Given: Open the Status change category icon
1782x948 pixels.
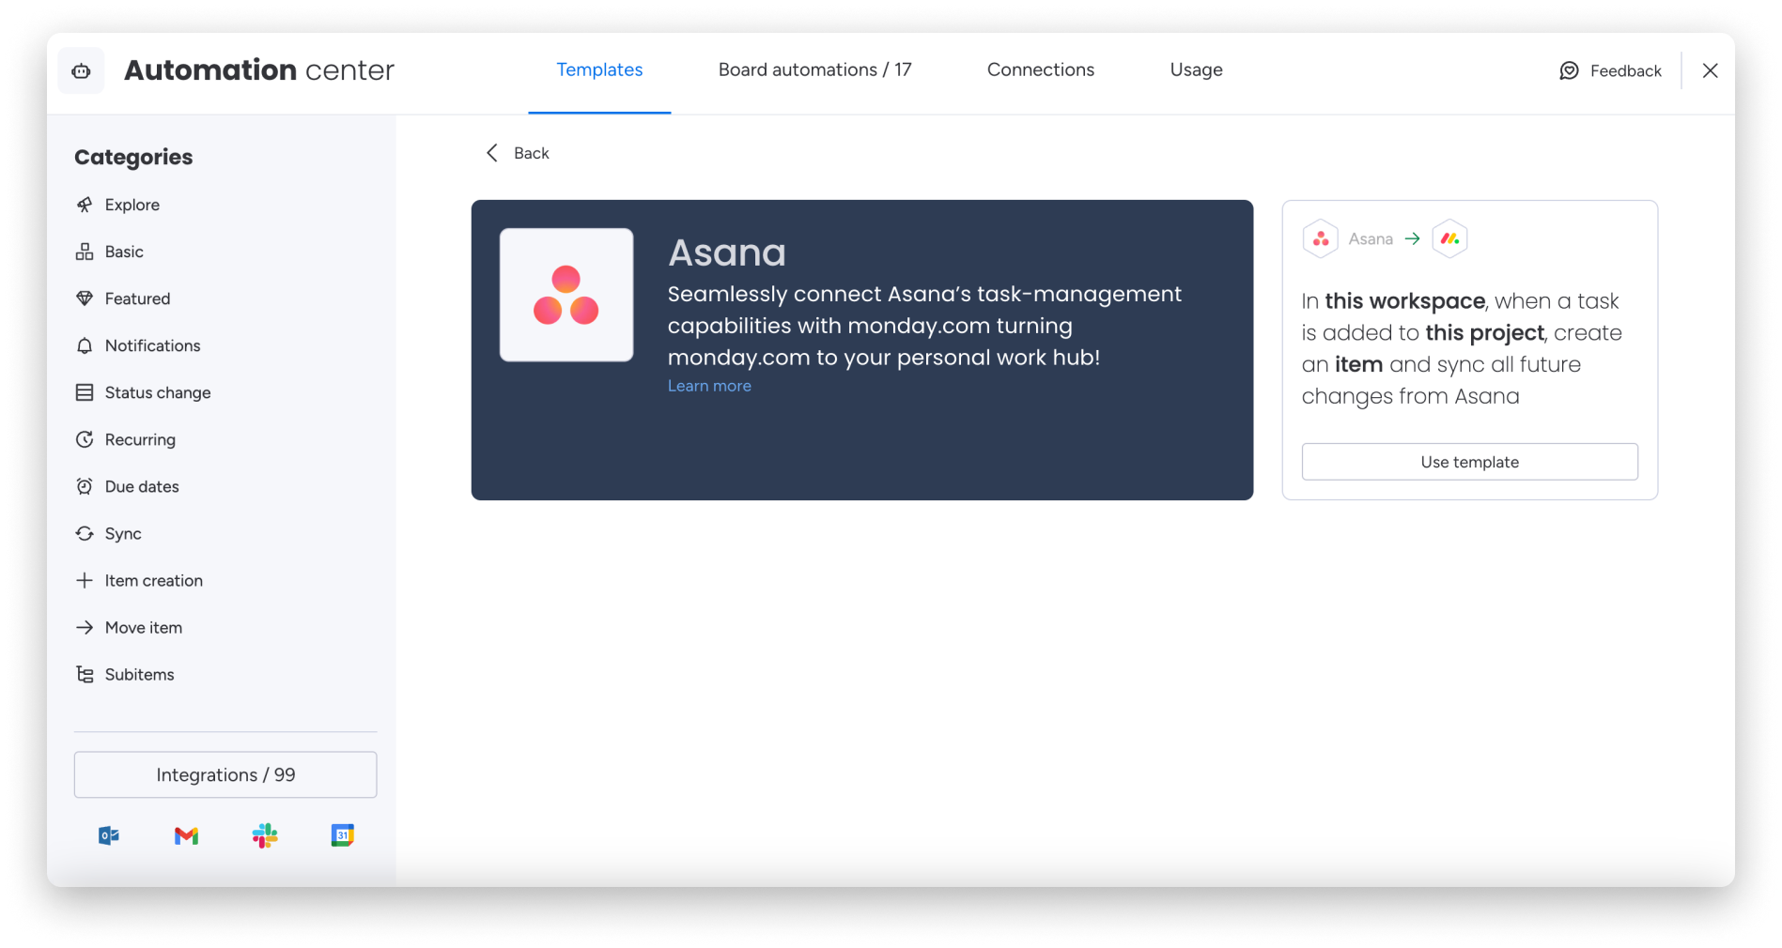Looking at the screenshot, I should (x=85, y=392).
